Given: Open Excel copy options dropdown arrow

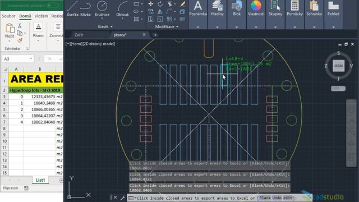Looking at the screenshot, I should pyautogui.click(x=25, y=34).
